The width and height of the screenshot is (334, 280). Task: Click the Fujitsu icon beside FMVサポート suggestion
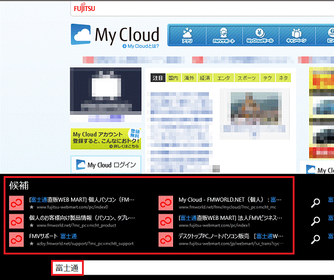(16, 240)
